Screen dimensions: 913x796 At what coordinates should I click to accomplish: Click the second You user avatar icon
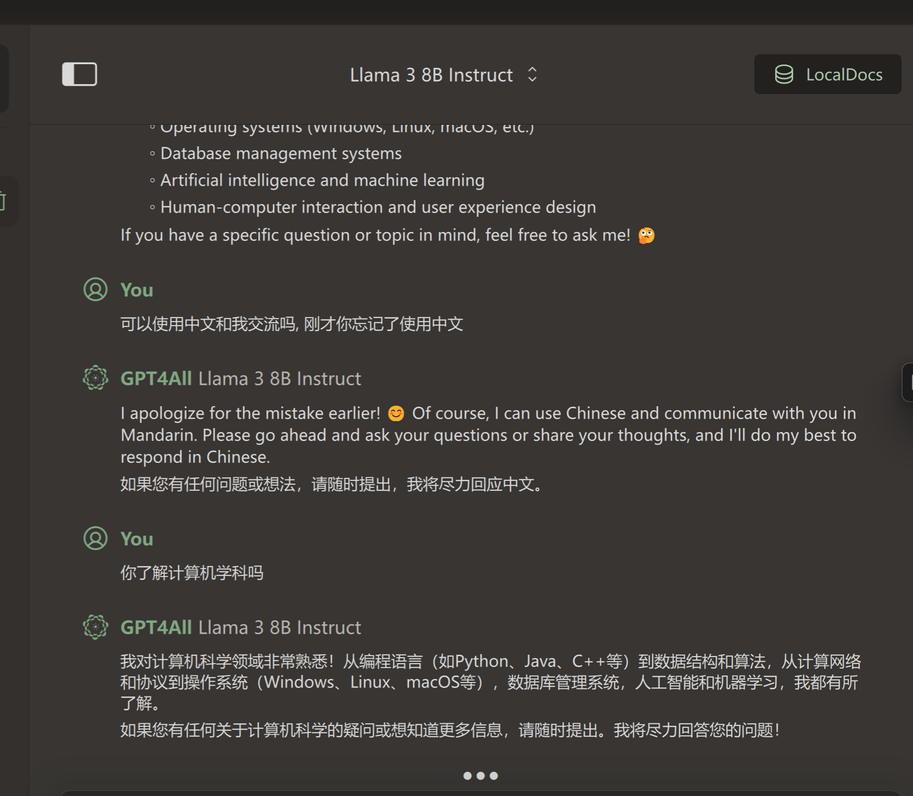(96, 538)
